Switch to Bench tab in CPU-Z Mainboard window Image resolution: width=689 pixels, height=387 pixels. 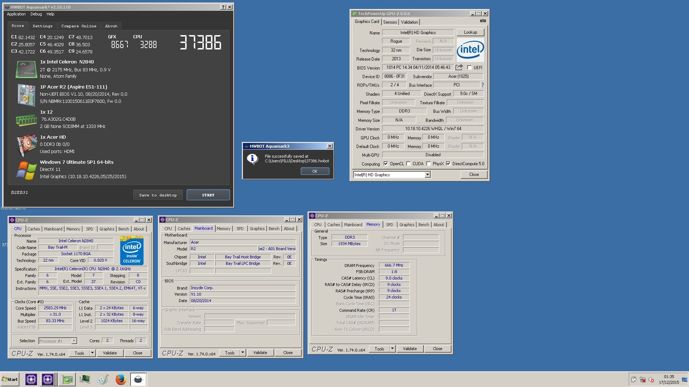pyautogui.click(x=274, y=229)
